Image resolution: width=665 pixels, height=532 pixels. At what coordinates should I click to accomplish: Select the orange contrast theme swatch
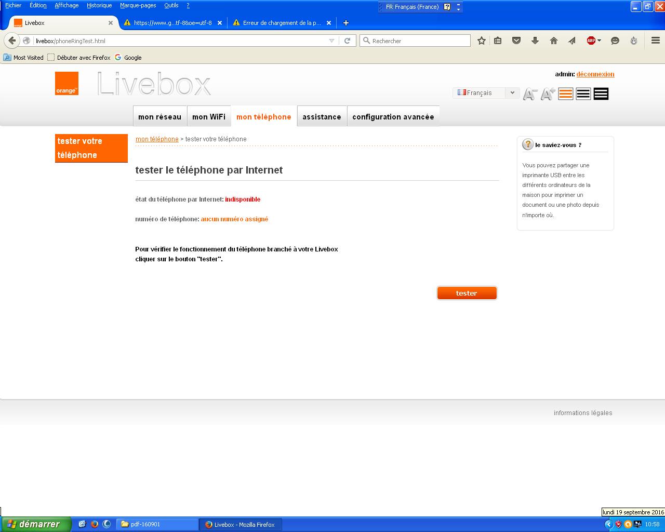click(x=566, y=94)
